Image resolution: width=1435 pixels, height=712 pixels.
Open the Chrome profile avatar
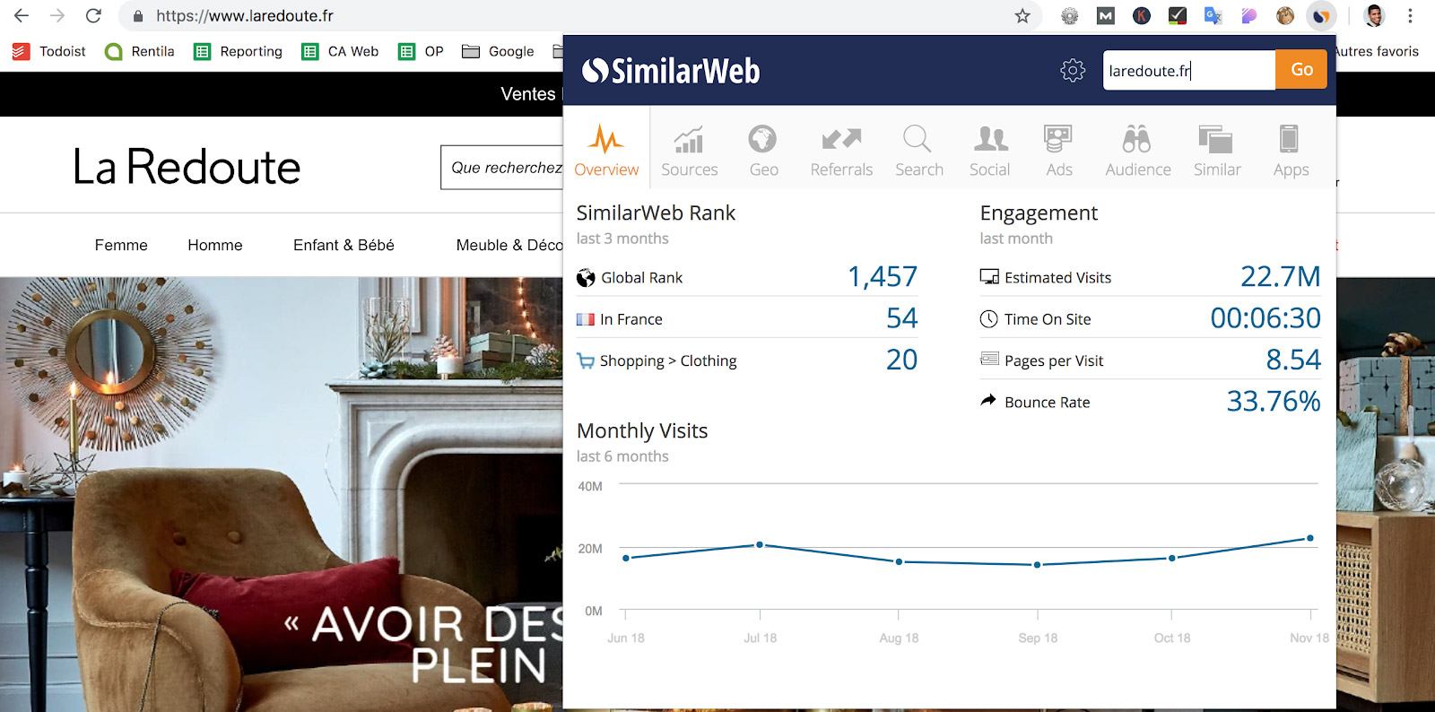click(x=1374, y=15)
